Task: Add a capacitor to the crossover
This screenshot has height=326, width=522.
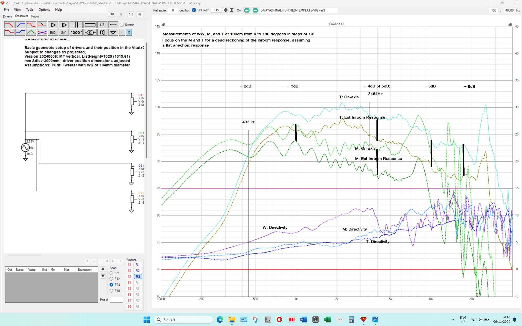Action: [x=76, y=25]
